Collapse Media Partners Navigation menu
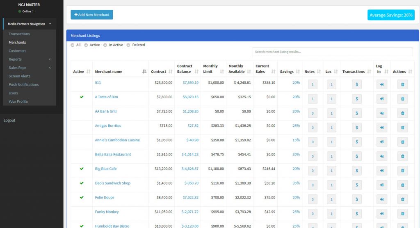 pyautogui.click(x=30, y=24)
